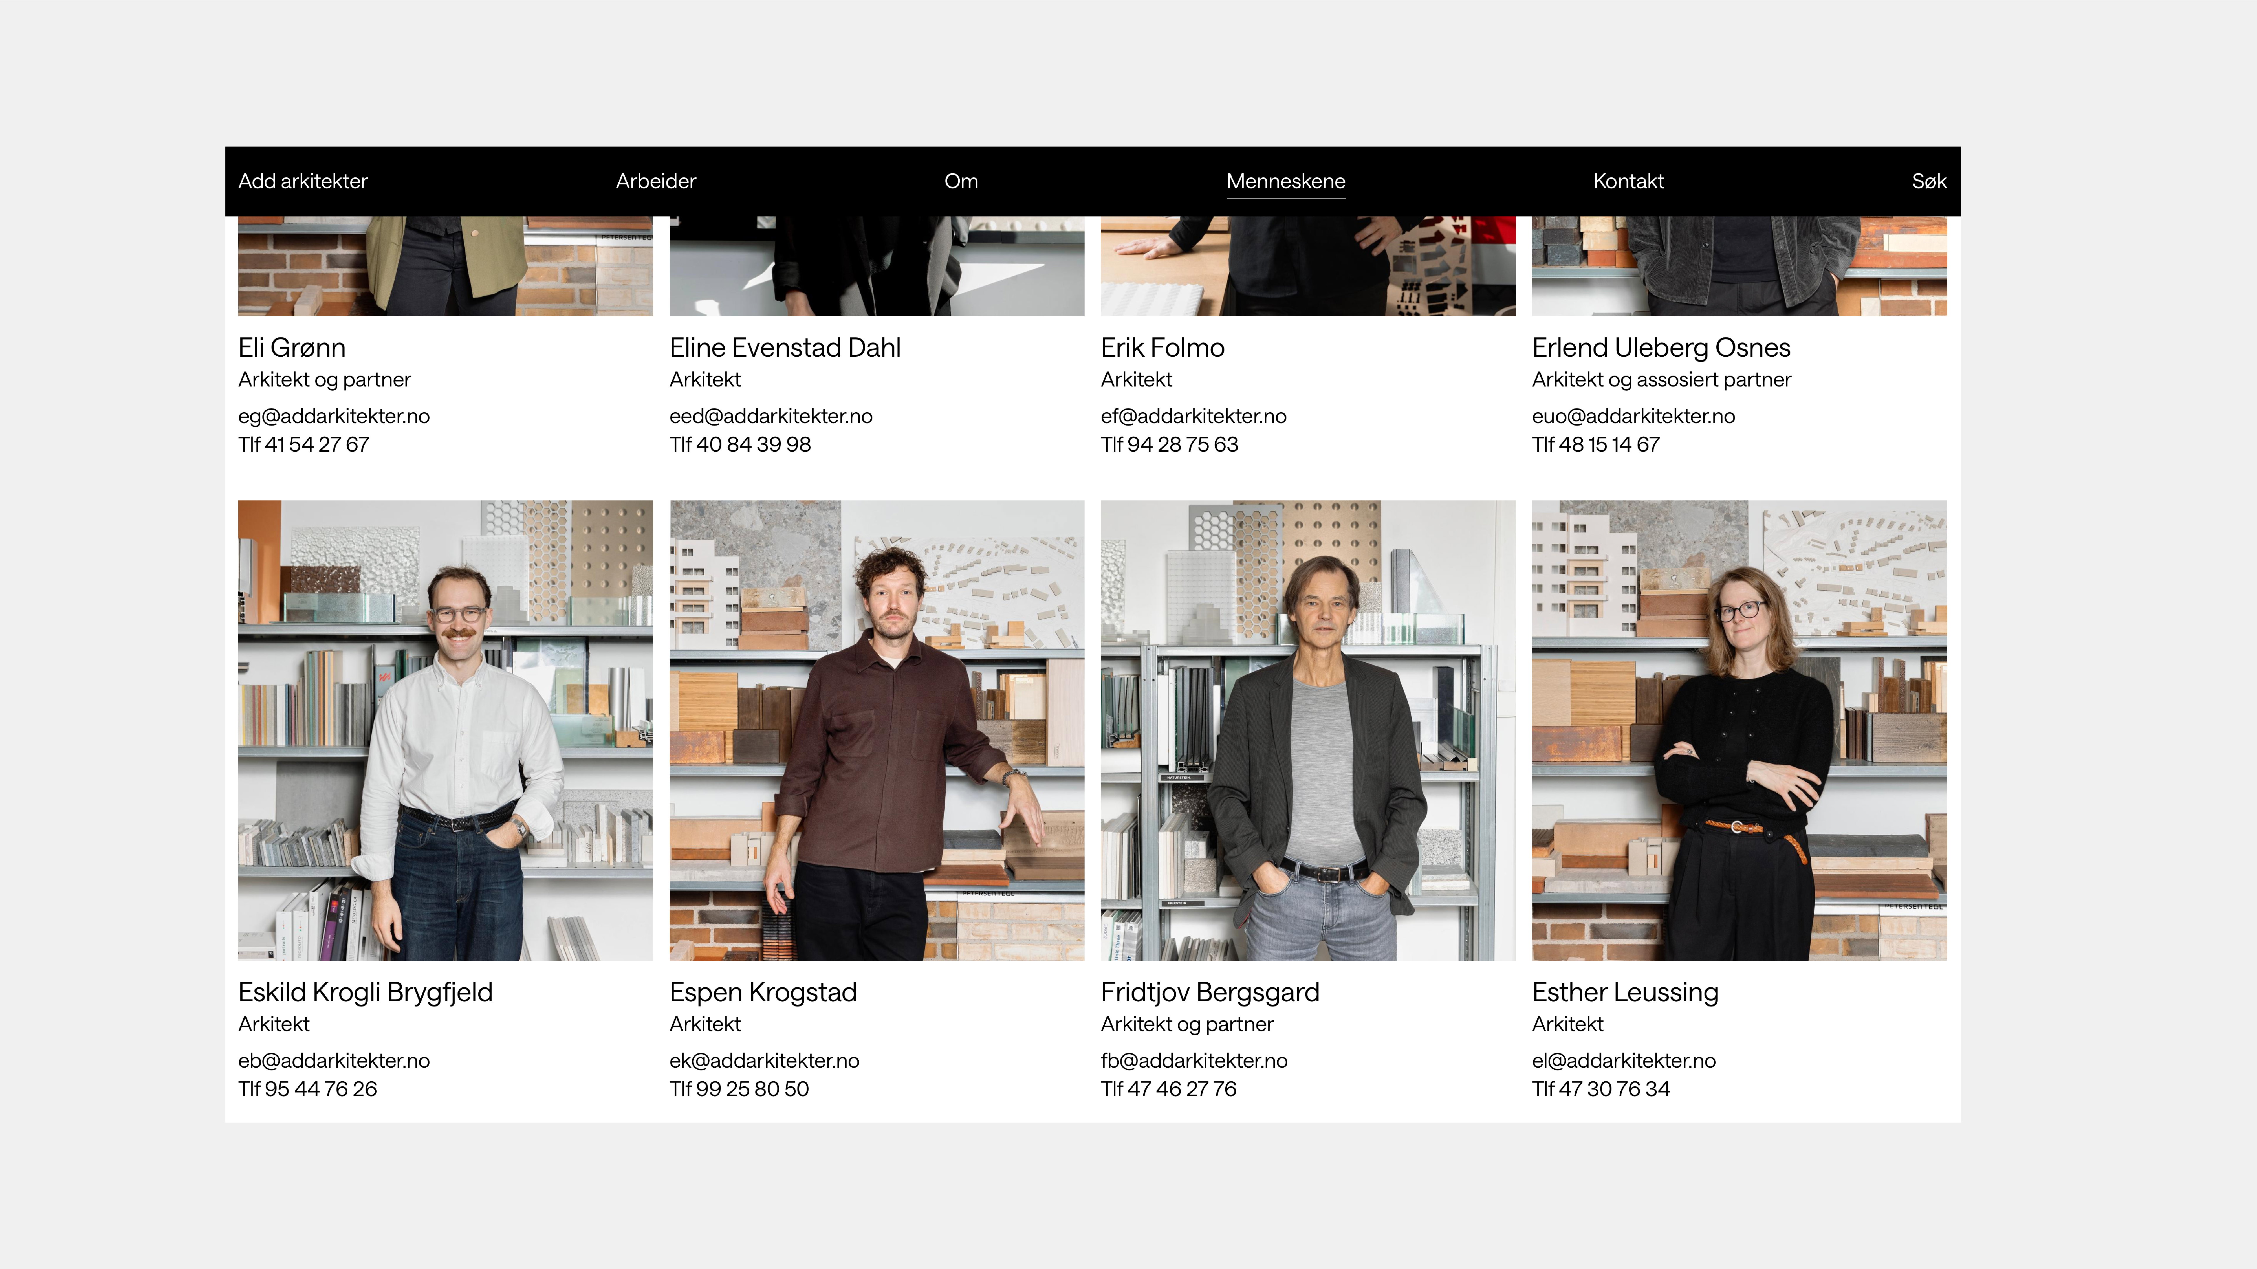Open Esther Leussing's portrait photo

coord(1739,730)
